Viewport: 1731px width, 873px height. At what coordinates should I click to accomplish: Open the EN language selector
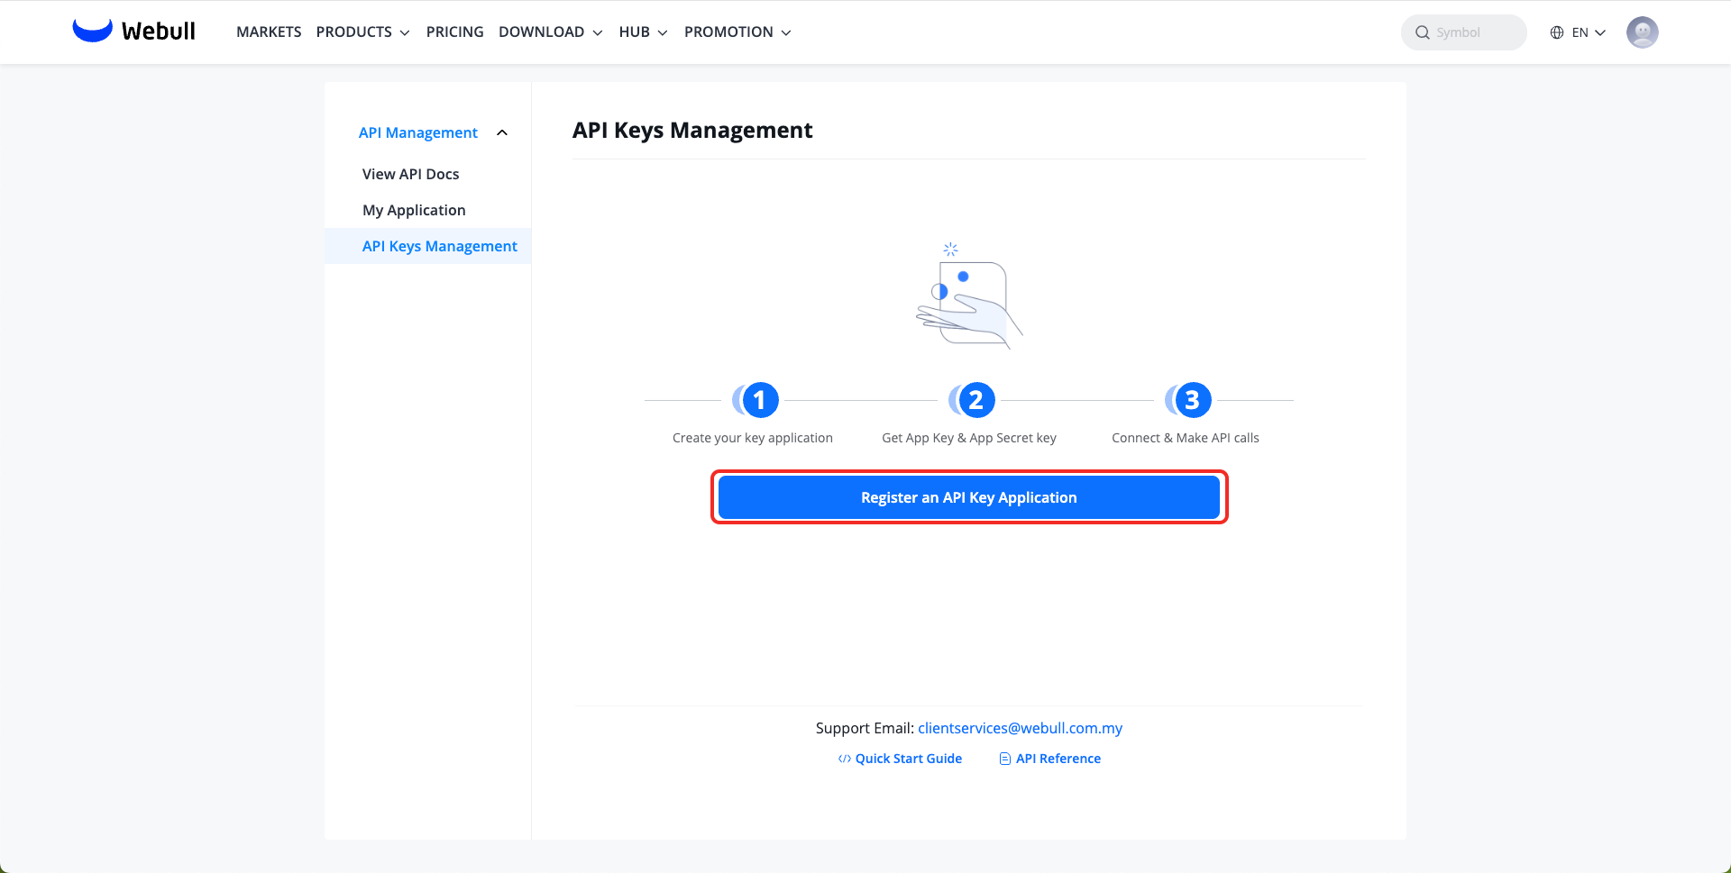tap(1579, 32)
